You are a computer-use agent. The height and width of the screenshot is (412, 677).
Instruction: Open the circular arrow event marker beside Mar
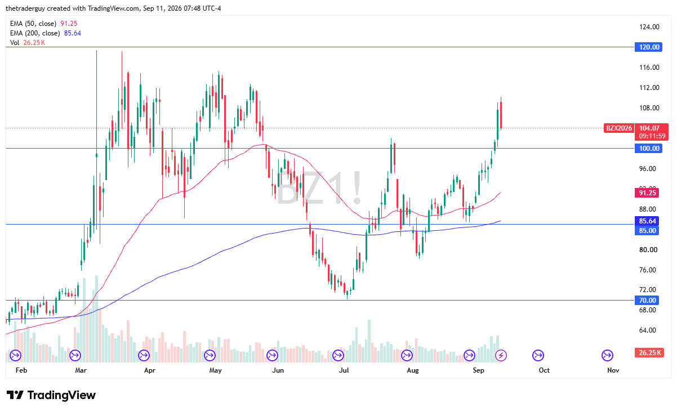[x=75, y=355]
